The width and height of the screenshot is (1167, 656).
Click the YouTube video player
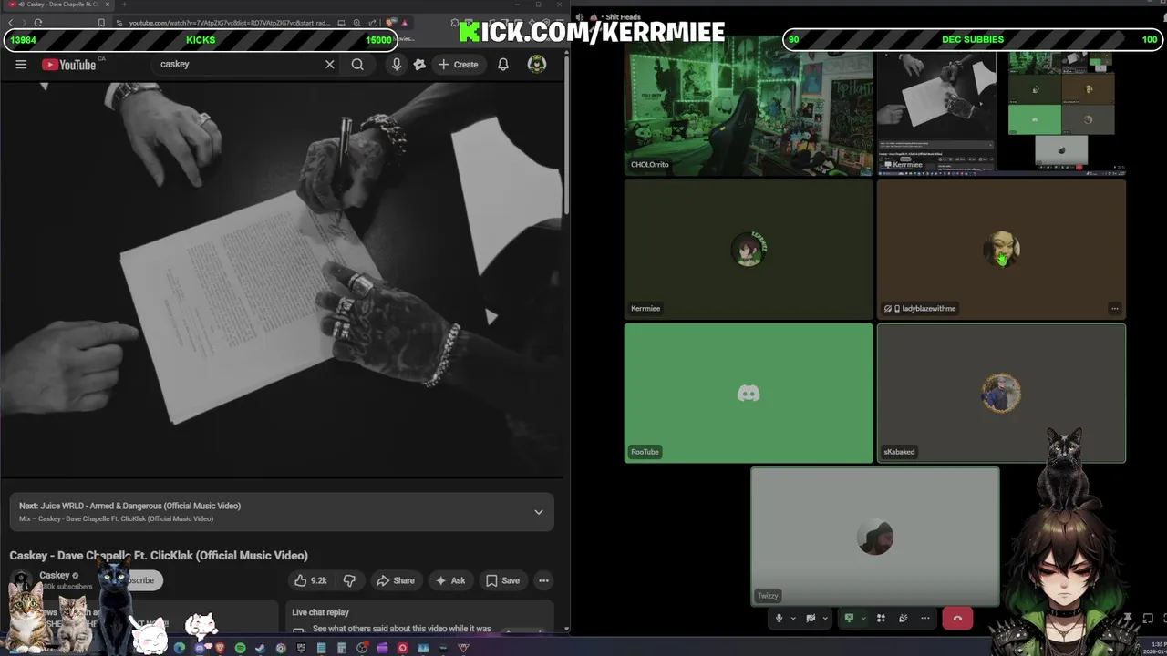283,280
